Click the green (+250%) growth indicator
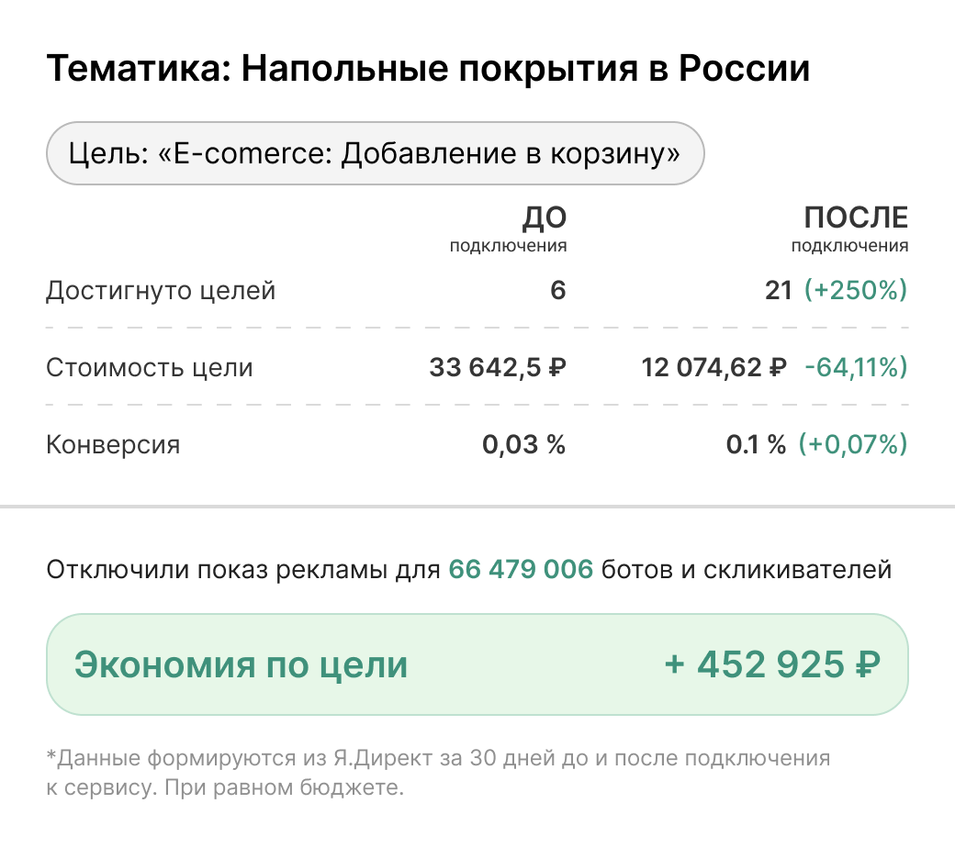The width and height of the screenshot is (955, 848). pos(855,291)
